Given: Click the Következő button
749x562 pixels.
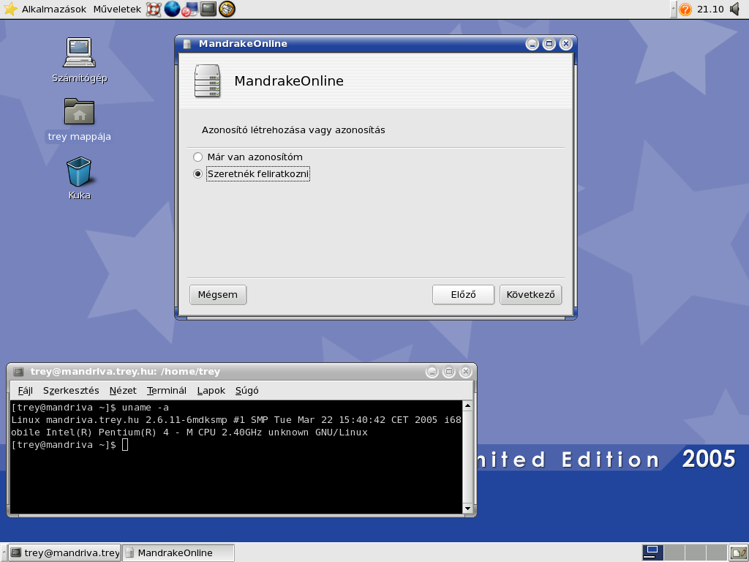Looking at the screenshot, I should 531,294.
